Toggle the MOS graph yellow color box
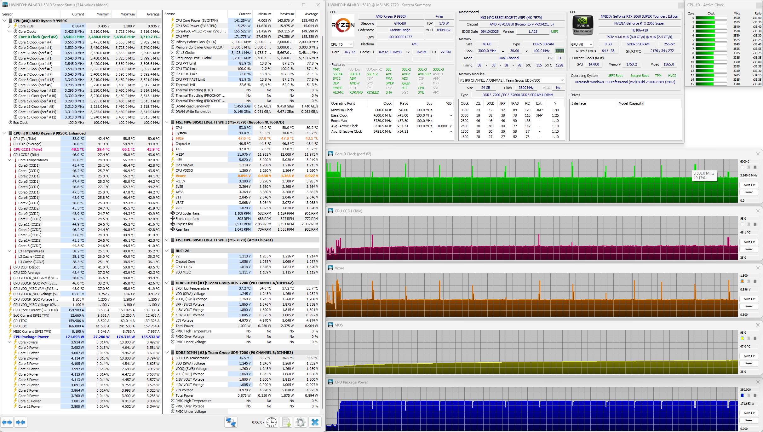This screenshot has height=432, width=763. point(742,338)
